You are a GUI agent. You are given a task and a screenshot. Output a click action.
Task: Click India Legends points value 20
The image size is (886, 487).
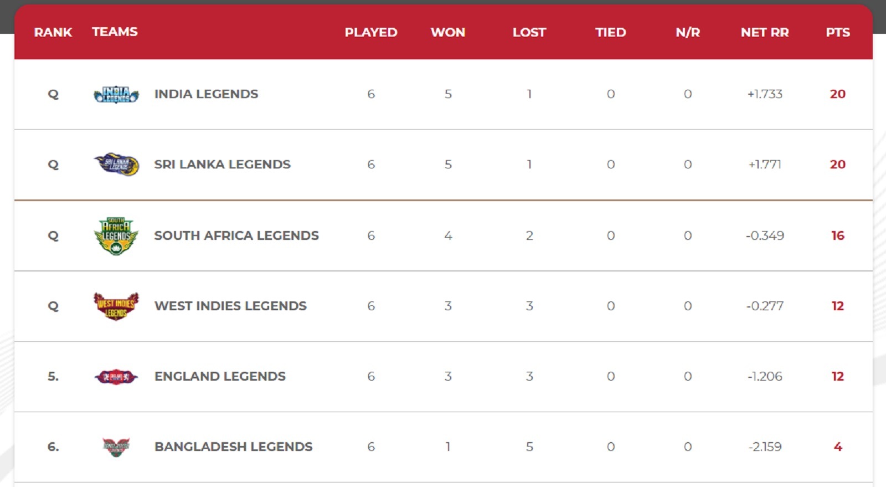click(838, 94)
